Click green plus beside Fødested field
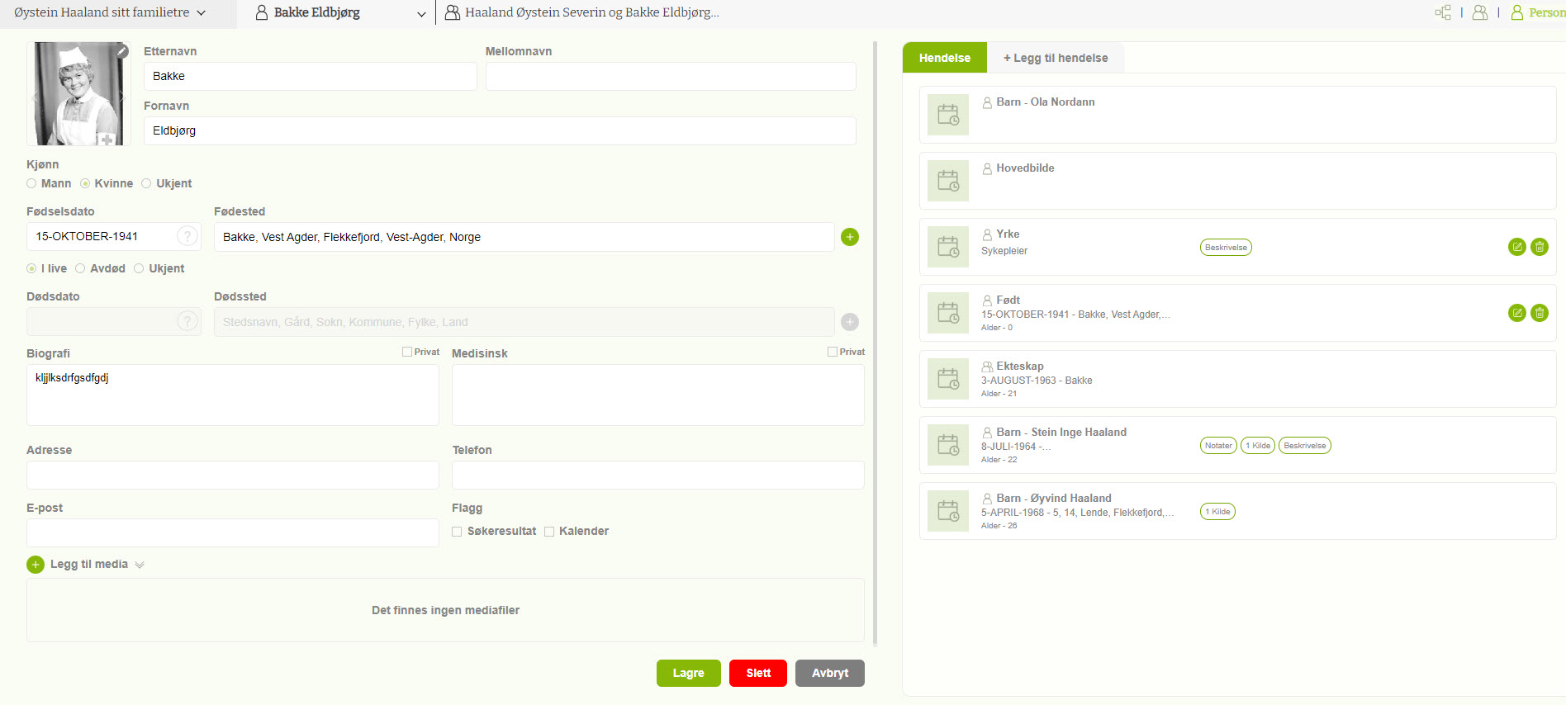This screenshot has width=1566, height=705. pos(849,237)
